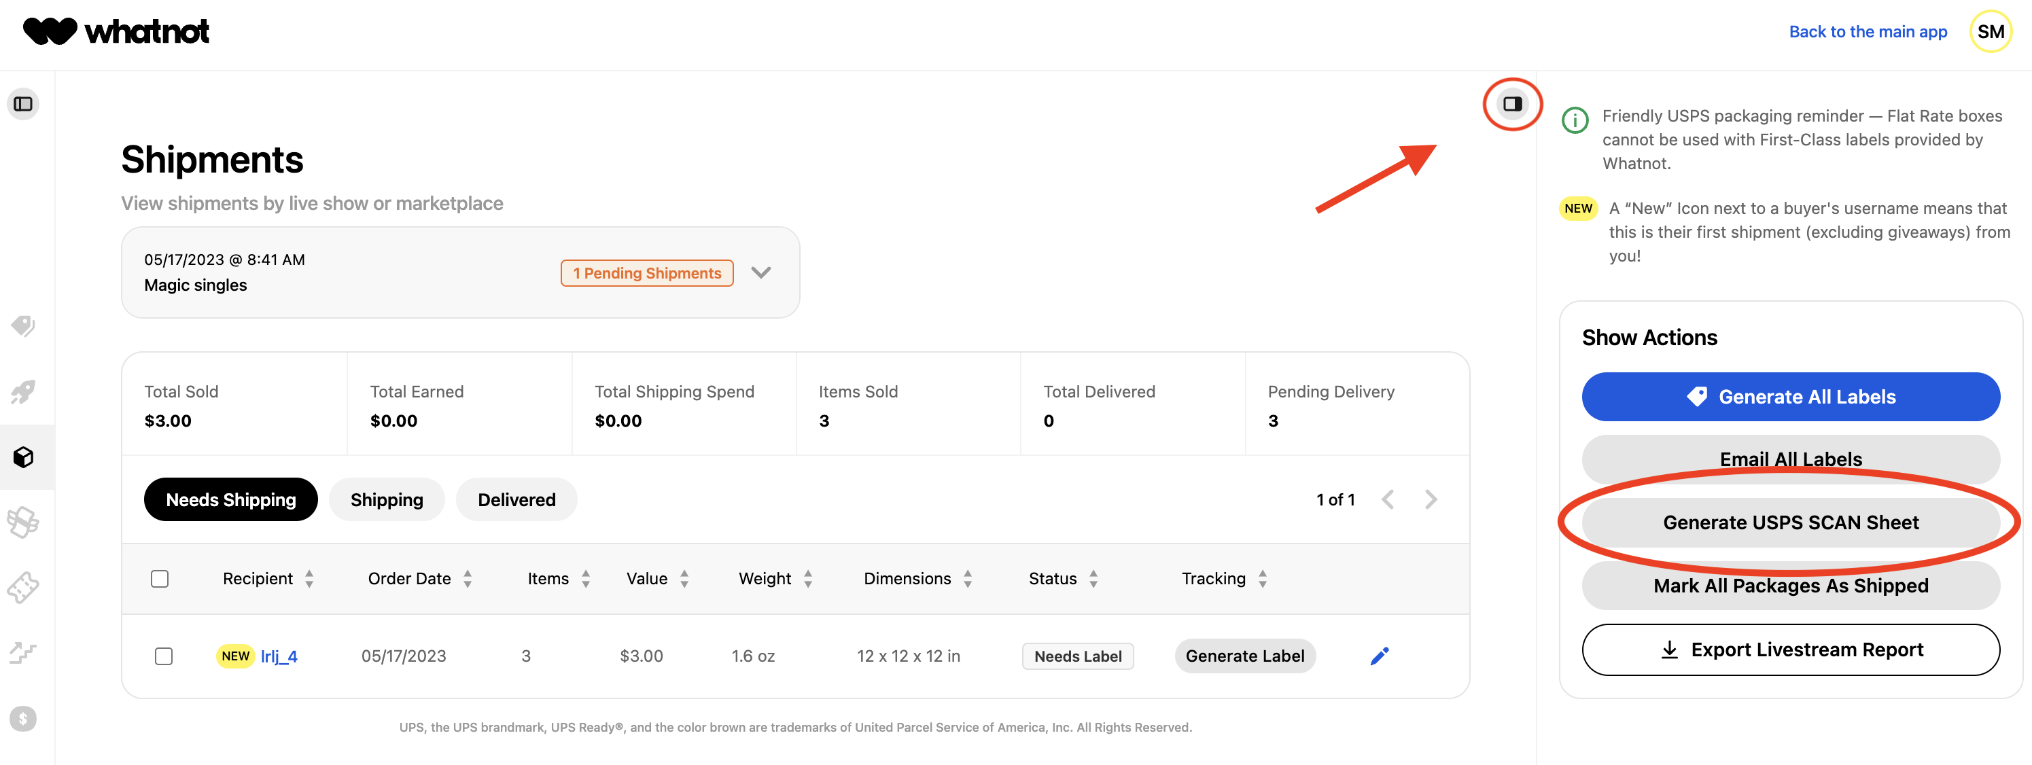
Task: Follow the Back to the main app link
Action: (x=1867, y=31)
